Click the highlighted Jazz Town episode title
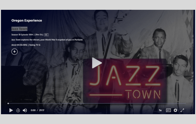Screen dimensions: 196x124 (19, 29)
